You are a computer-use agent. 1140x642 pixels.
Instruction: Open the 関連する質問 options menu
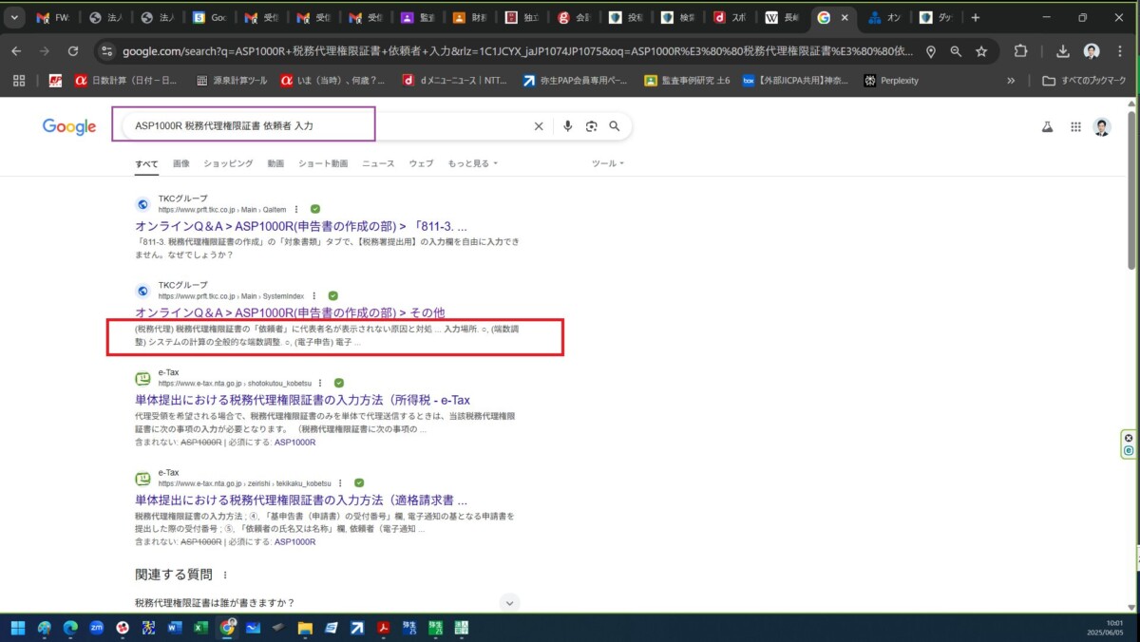coord(225,575)
